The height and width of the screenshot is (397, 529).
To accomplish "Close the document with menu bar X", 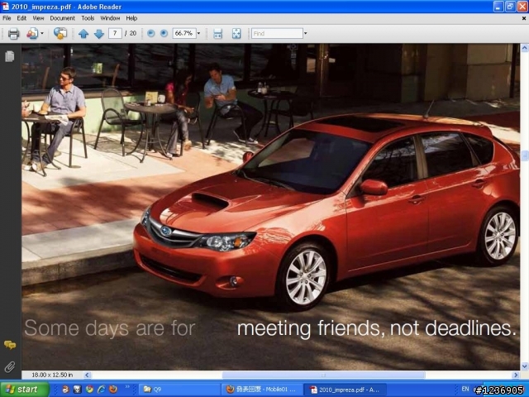I will [524, 18].
